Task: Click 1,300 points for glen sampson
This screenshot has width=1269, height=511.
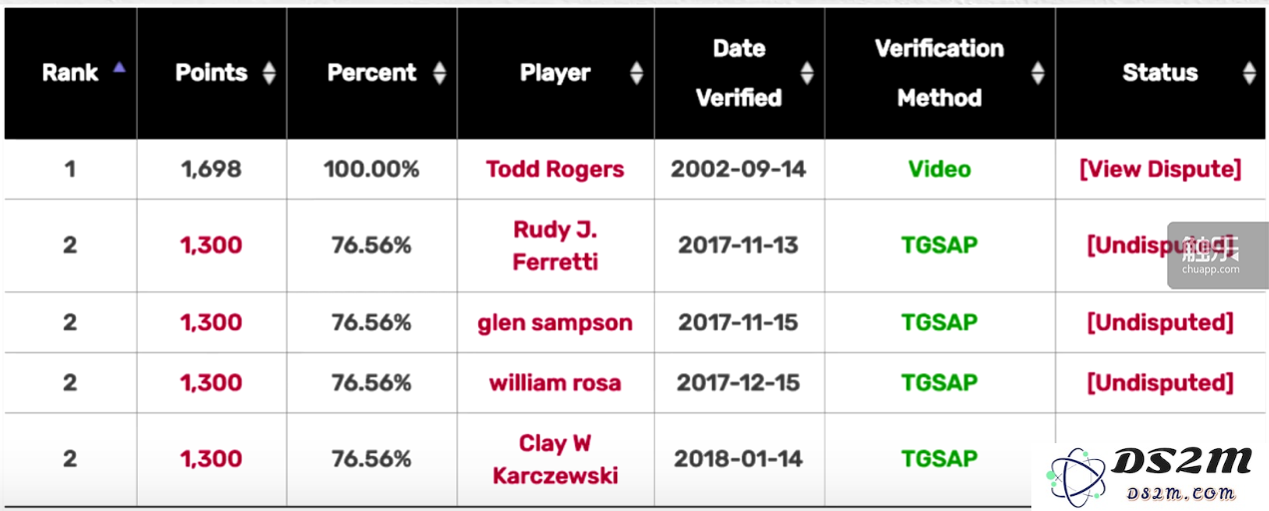Action: pos(211,322)
